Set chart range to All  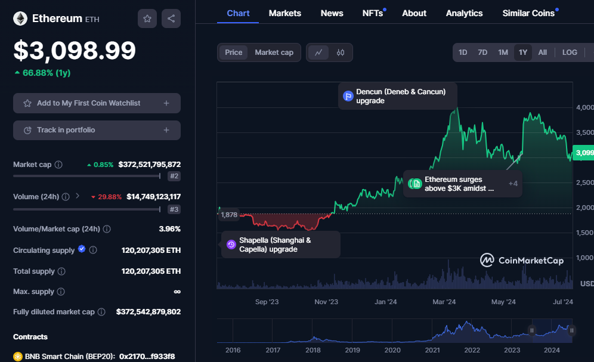543,52
